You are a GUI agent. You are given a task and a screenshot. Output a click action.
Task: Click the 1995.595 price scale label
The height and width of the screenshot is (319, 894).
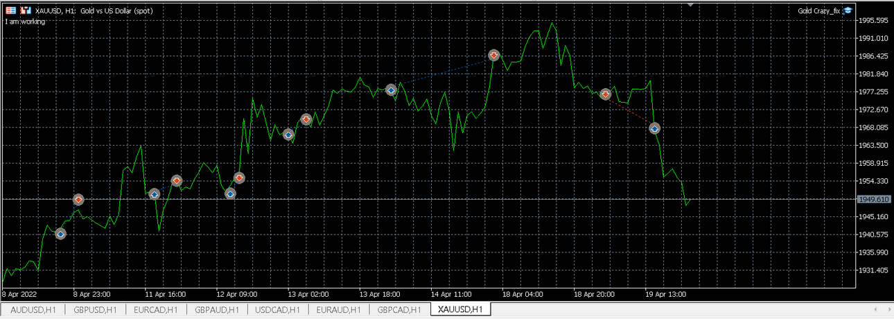(873, 21)
